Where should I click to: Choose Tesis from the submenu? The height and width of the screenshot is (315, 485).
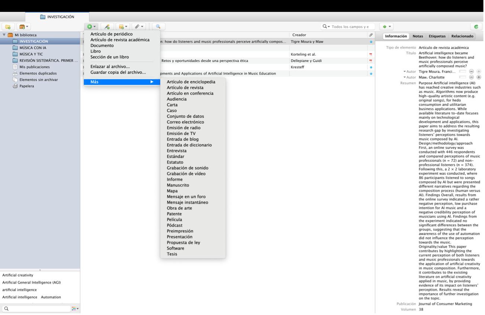172,254
